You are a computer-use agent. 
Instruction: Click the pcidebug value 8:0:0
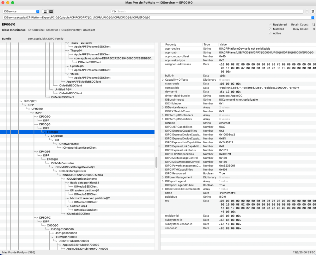pyautogui.click(x=222, y=197)
